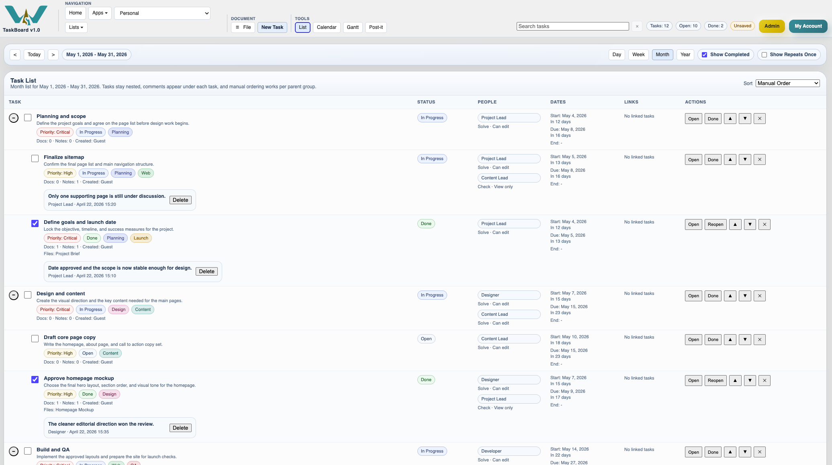The height and width of the screenshot is (465, 832).
Task: Collapse the Planning and scope group
Action: (x=14, y=118)
